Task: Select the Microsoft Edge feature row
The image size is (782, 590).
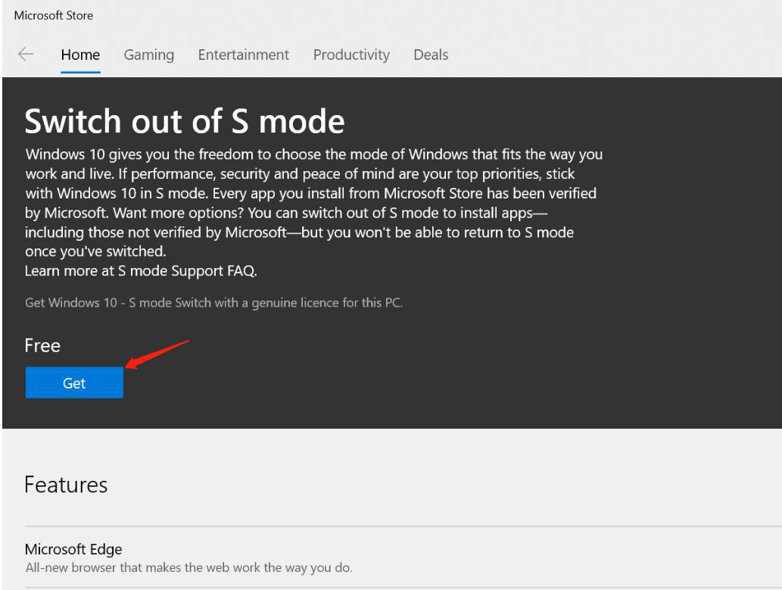Action: point(403,557)
